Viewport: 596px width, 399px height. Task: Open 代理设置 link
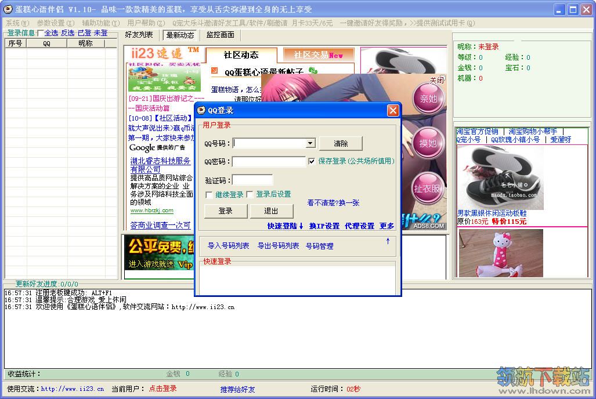[359, 226]
